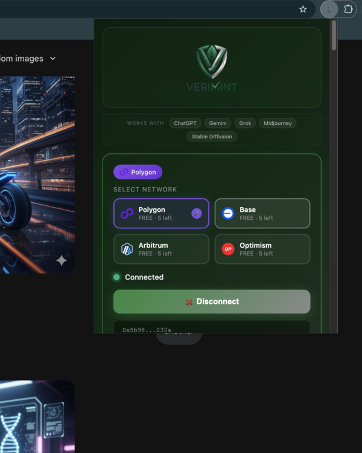Click the Base blue logo icon
This screenshot has height=453, width=362.
tap(228, 213)
